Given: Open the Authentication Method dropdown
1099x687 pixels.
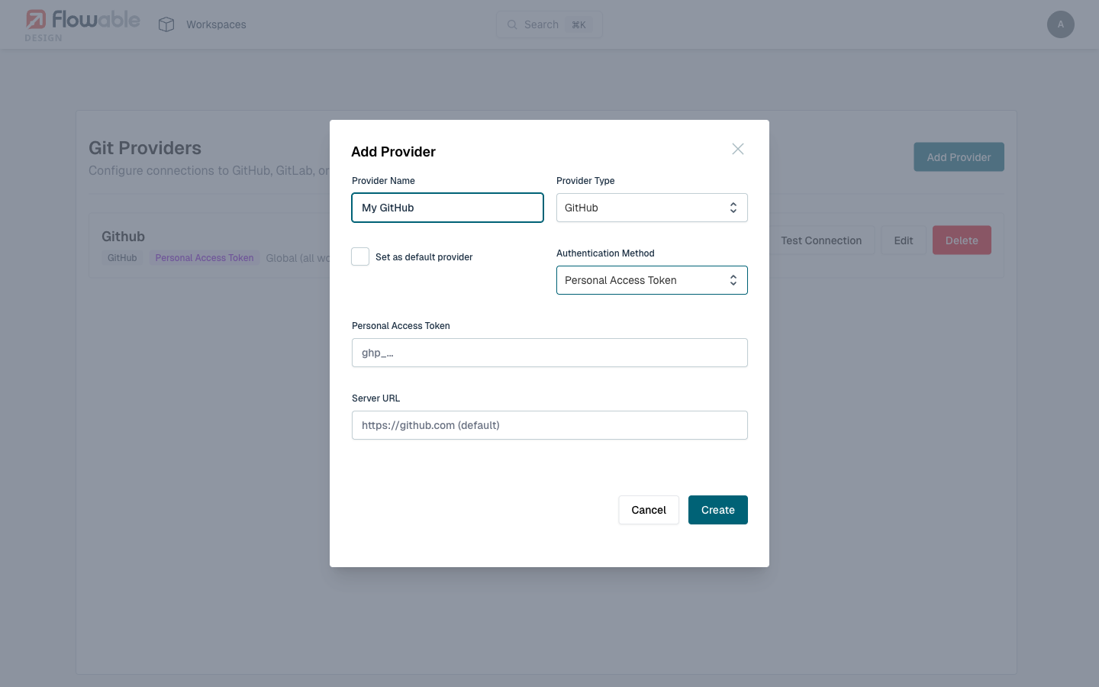Looking at the screenshot, I should (x=652, y=280).
